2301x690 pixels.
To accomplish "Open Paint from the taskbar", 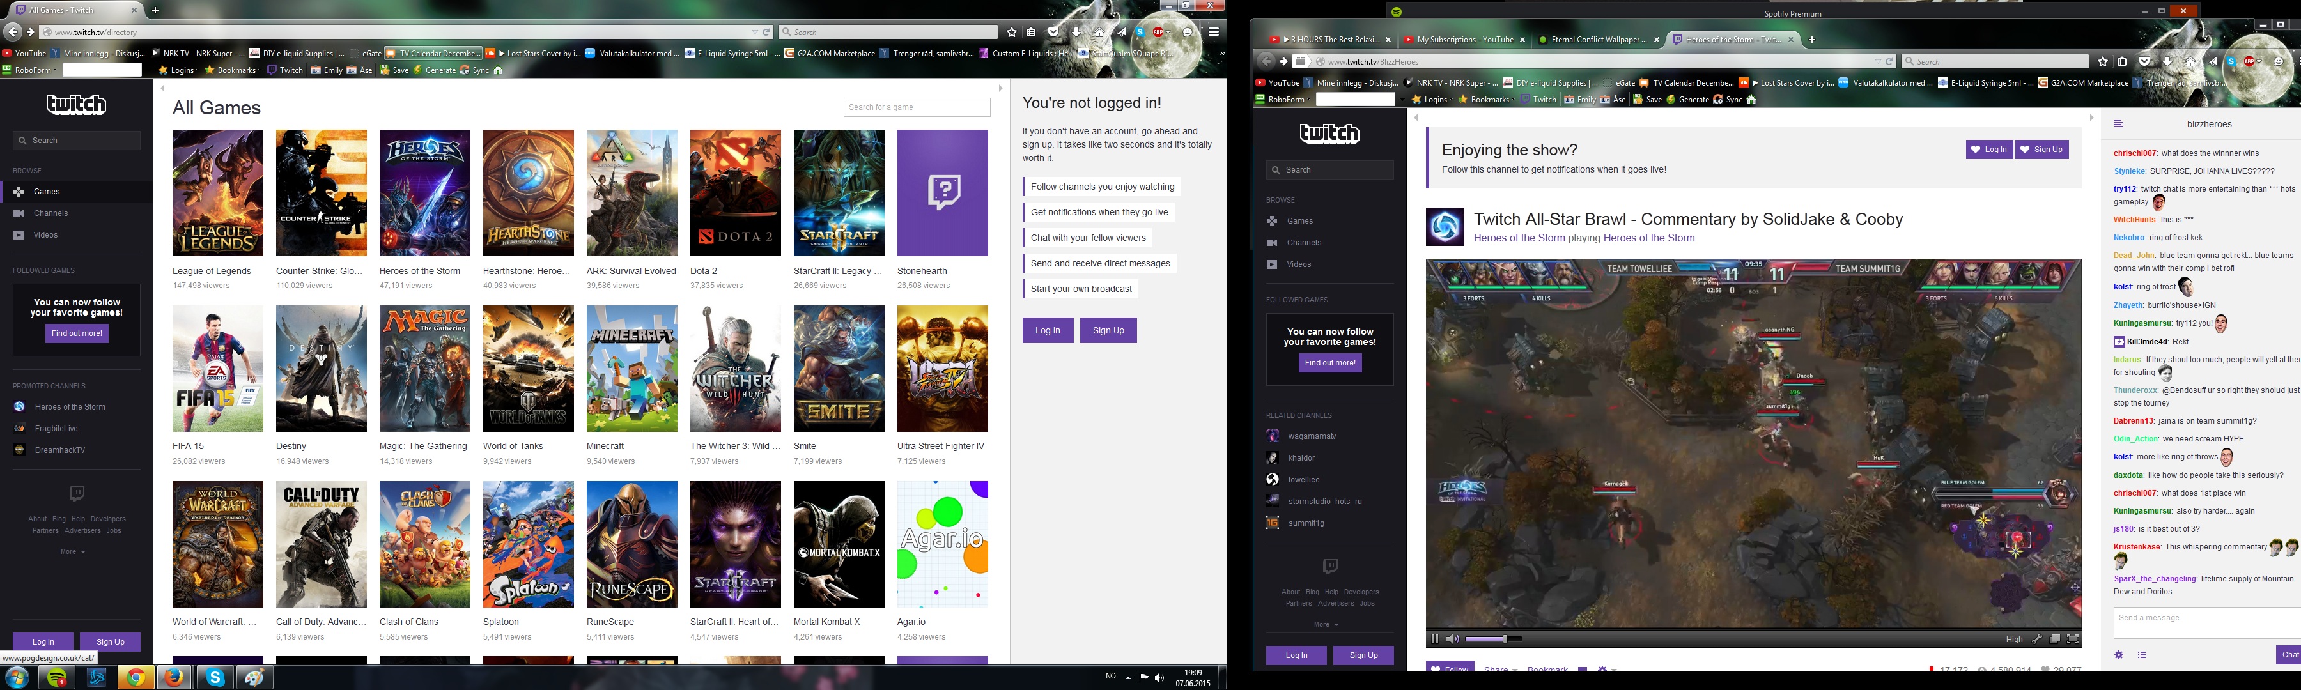I will click(x=254, y=678).
